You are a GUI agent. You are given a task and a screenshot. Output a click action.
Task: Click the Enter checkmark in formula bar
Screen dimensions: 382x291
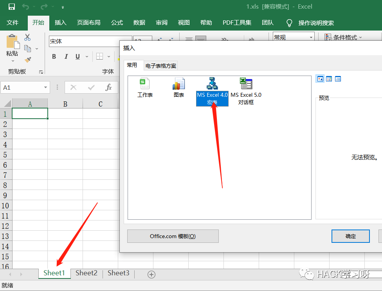pyautogui.click(x=91, y=87)
